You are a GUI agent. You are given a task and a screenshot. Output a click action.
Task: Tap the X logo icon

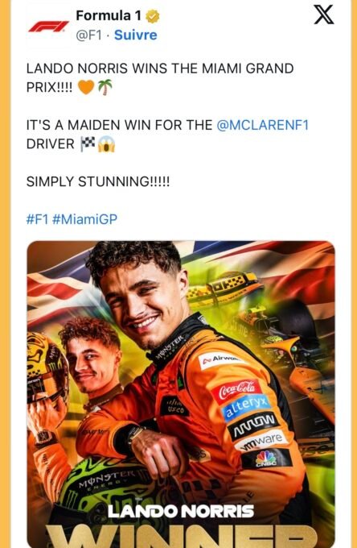tap(324, 15)
